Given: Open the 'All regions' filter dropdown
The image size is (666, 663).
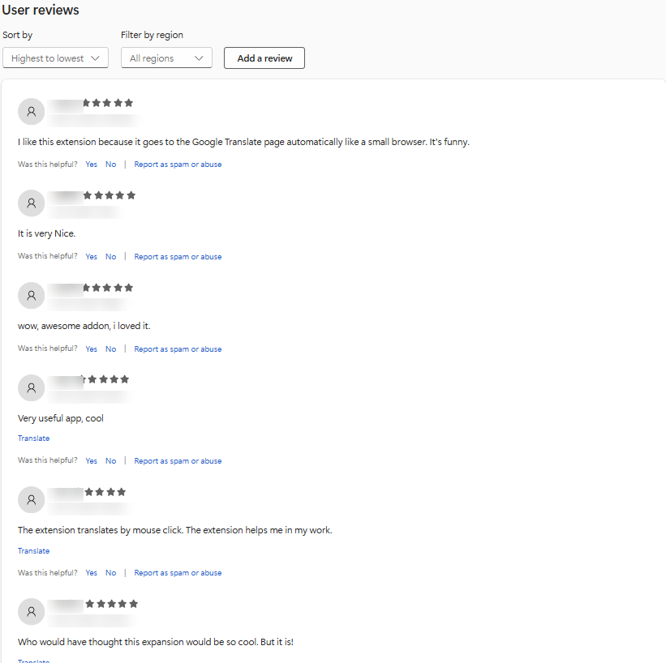Looking at the screenshot, I should point(166,58).
